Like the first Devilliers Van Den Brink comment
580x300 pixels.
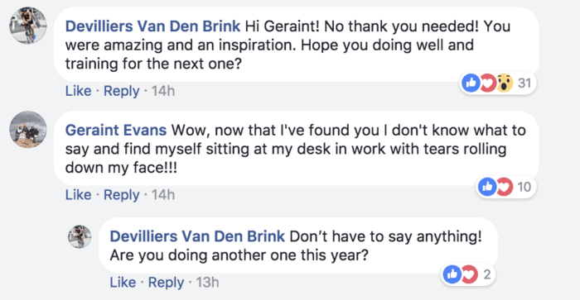point(78,91)
